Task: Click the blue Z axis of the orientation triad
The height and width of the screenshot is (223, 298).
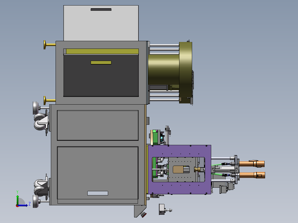Action: tap(23, 205)
